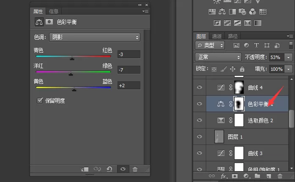The image size is (295, 182).
Task: Add a Threshold adjustment
Action: pos(238,23)
